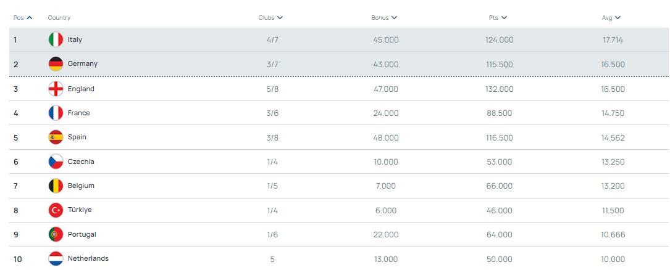The height and width of the screenshot is (270, 670).
Task: Click the Czechia flag icon
Action: [x=56, y=162]
